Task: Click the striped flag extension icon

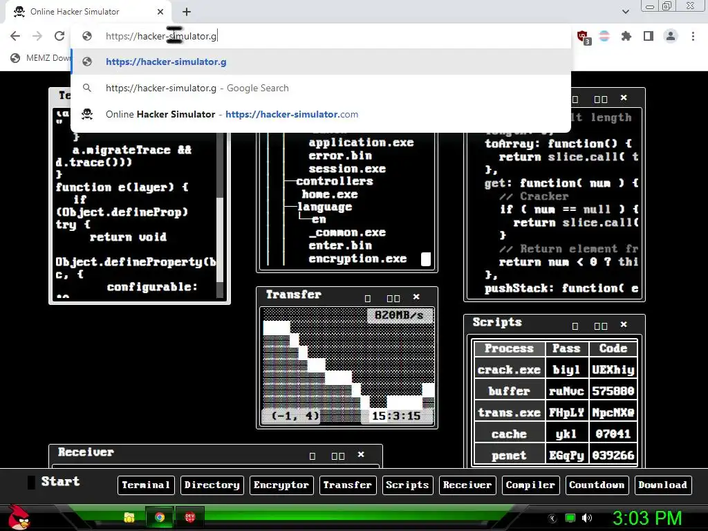Action: (x=604, y=36)
